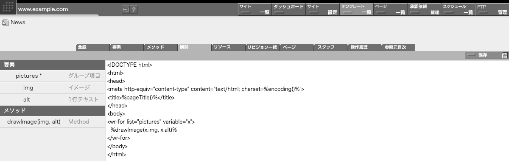Click the グループ項目 type label
Image resolution: width=509 pixels, height=161 pixels.
(x=84, y=76)
